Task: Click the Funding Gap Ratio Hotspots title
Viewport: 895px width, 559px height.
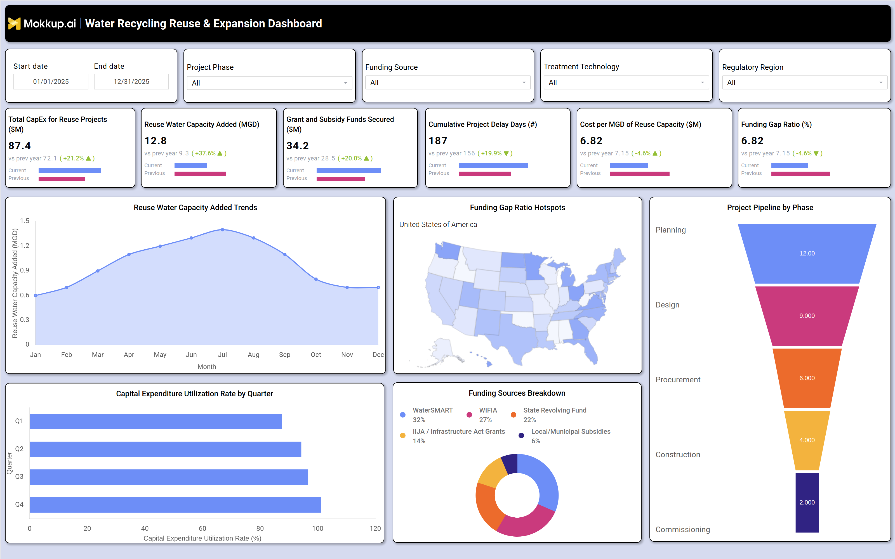Action: coord(517,208)
